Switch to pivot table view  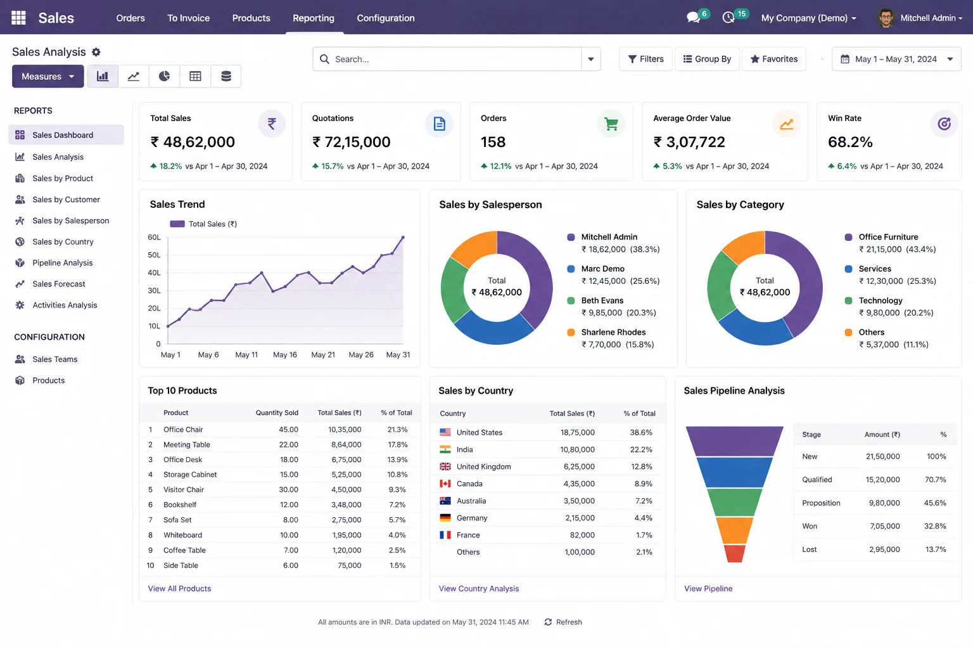click(195, 76)
